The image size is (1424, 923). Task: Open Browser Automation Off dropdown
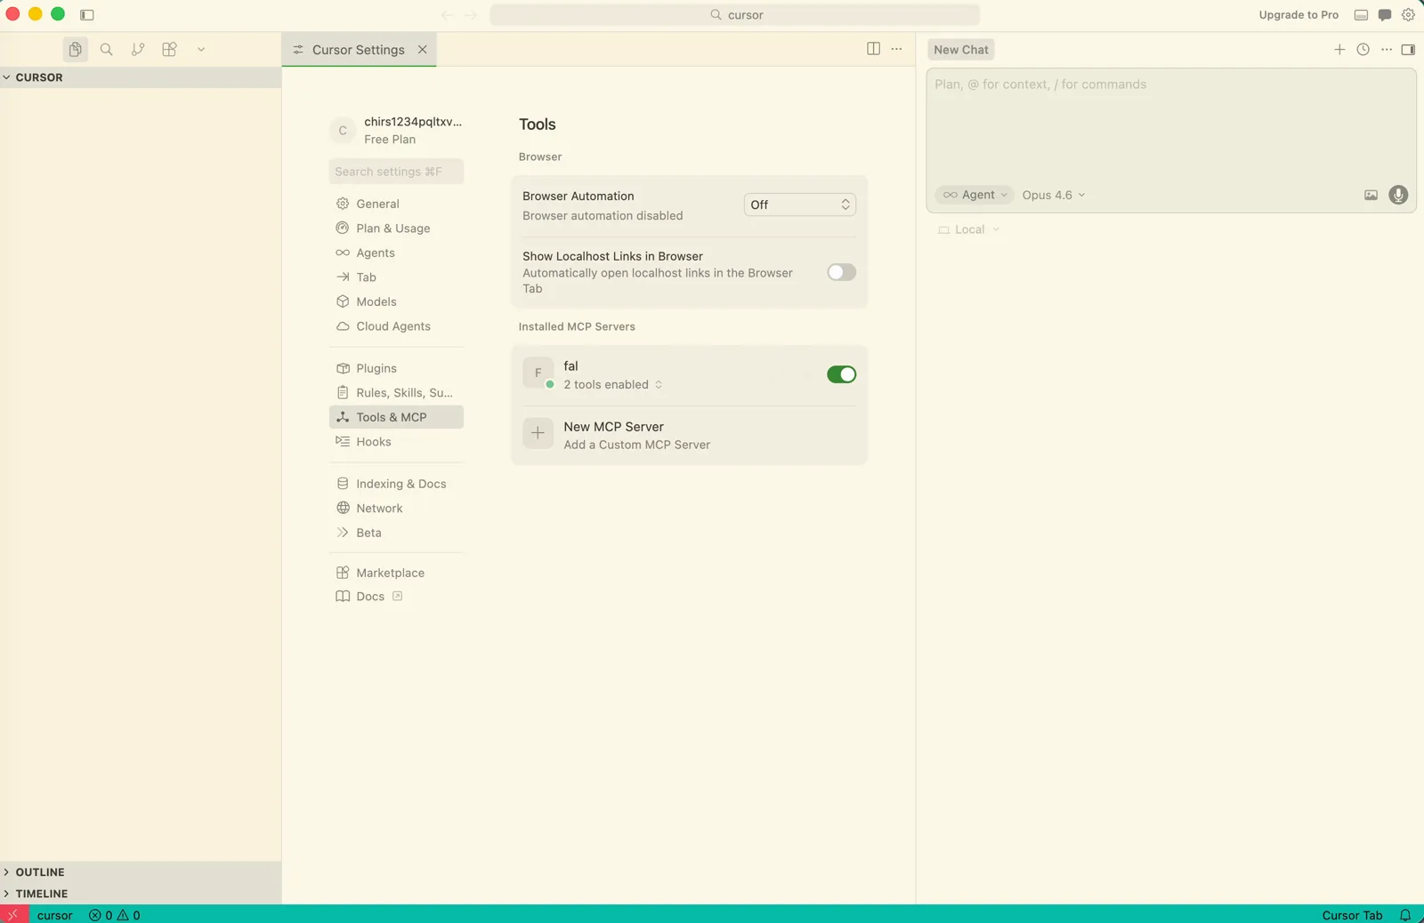coord(799,205)
